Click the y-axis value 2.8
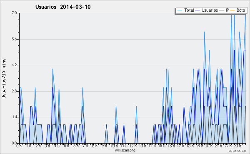Image resolution: width=250 pixels, height=154 pixels. 14,91
